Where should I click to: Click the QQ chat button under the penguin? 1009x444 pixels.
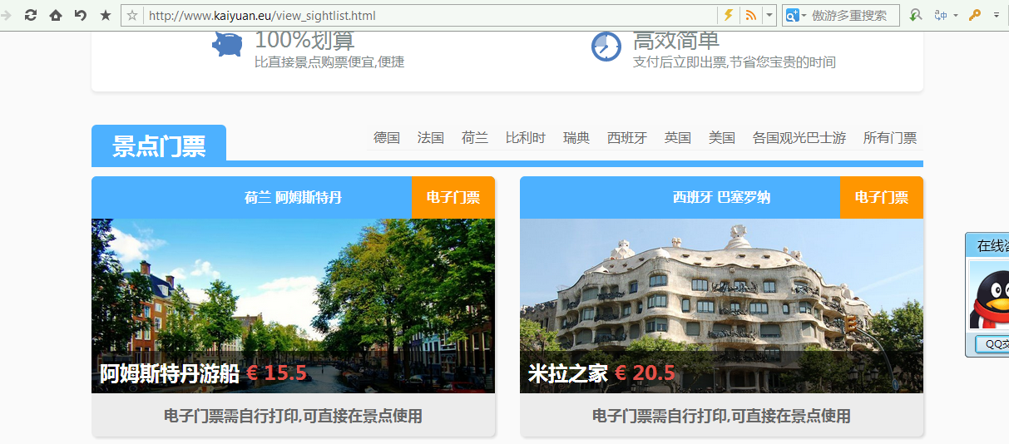[x=992, y=344]
